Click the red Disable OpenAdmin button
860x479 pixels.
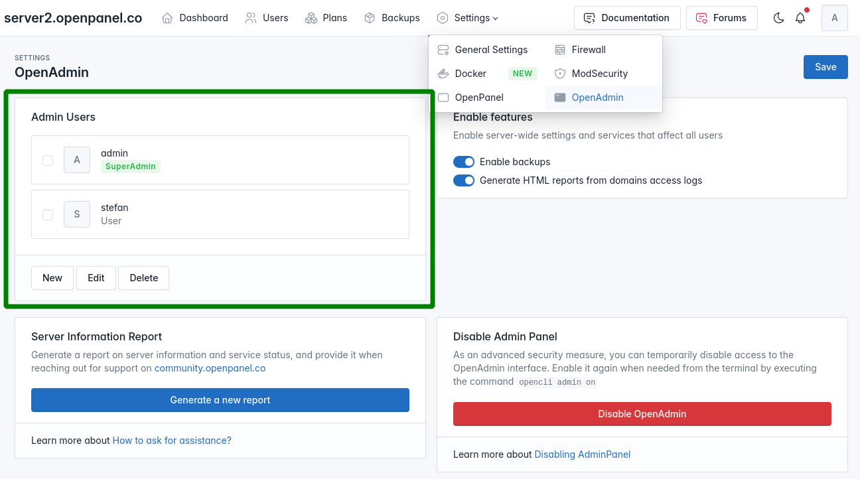pyautogui.click(x=642, y=414)
